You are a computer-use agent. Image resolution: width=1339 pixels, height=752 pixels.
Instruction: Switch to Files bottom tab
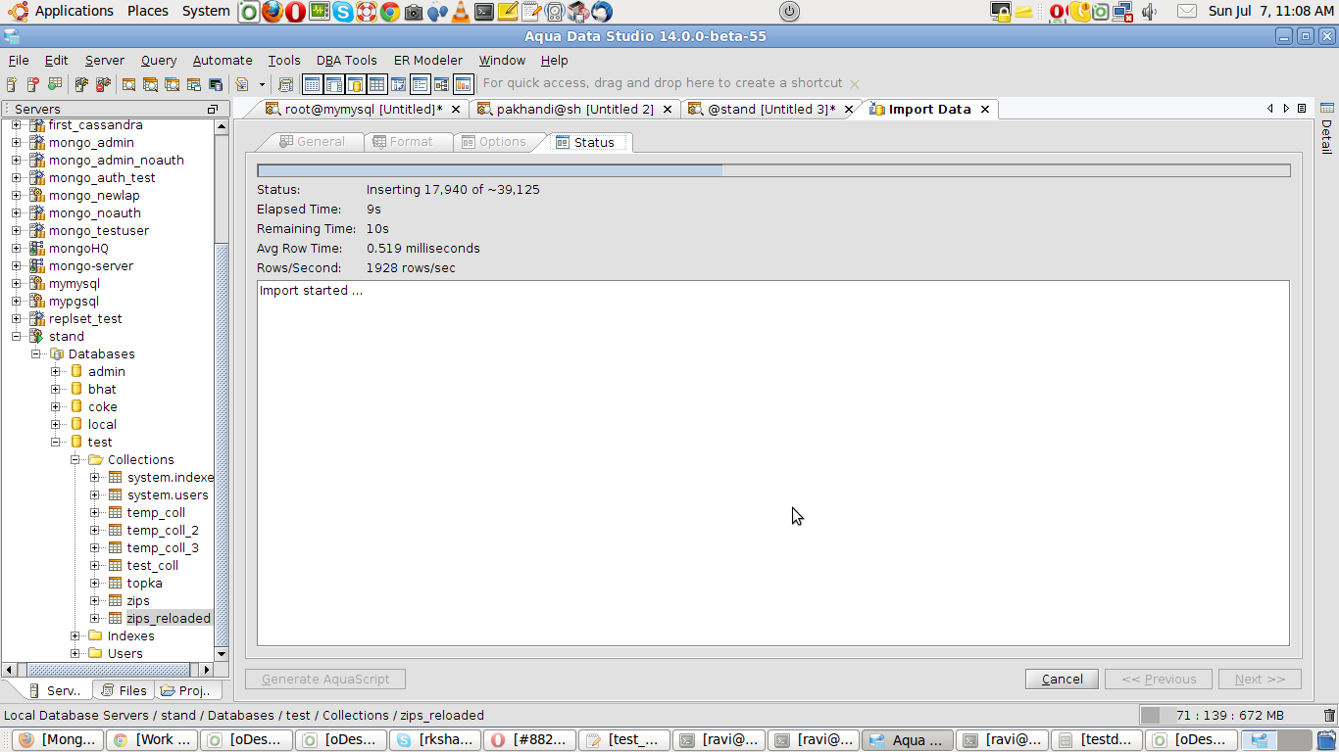tap(124, 690)
